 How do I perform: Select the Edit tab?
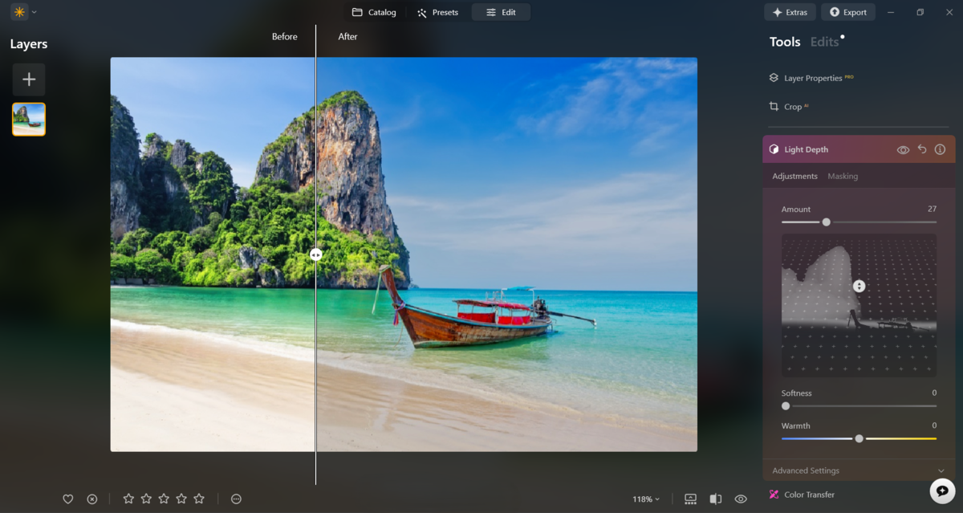501,12
